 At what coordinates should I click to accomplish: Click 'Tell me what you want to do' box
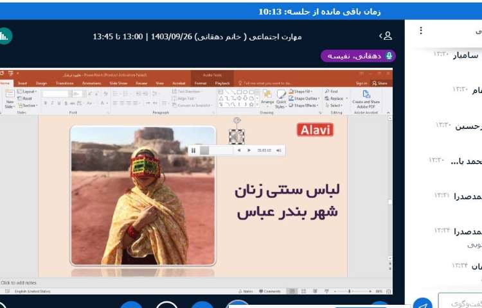265,83
